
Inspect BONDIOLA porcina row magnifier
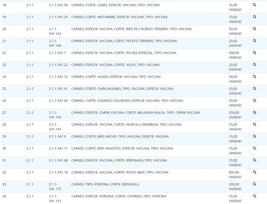click(255, 184)
